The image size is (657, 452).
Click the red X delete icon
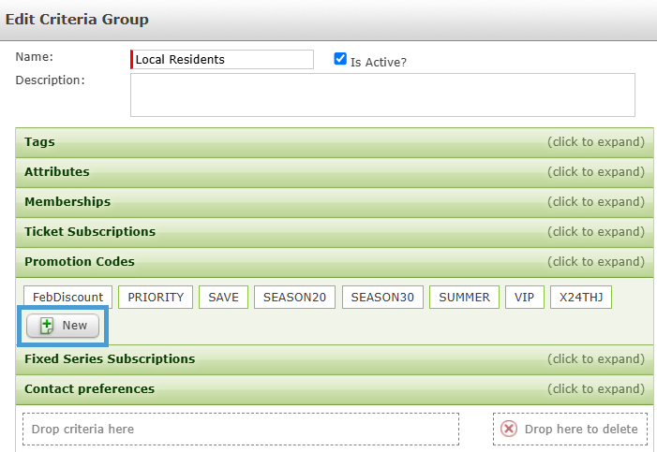tap(509, 429)
